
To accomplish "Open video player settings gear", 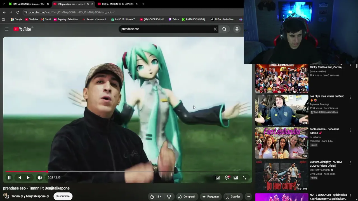I will [x=227, y=178].
